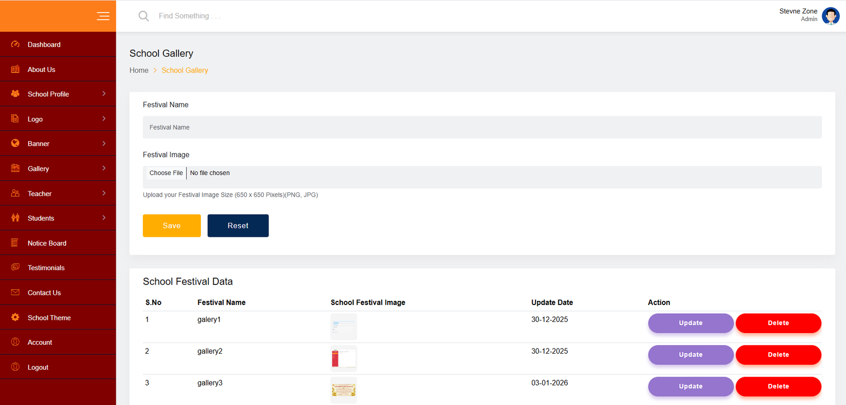This screenshot has height=405, width=846.
Task: Click the Contact Us envelope icon
Action: pyautogui.click(x=15, y=292)
